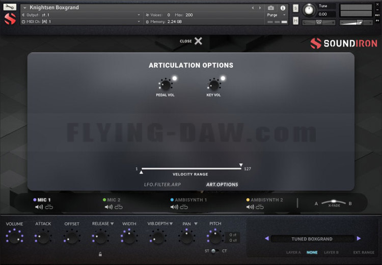Mute Ambisynth 2 with speaker icon
The width and height of the screenshot is (382, 265).
(x=250, y=207)
